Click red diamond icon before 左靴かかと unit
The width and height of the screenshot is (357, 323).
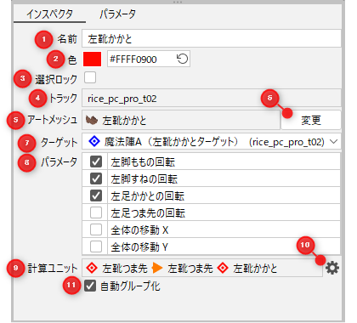click(223, 268)
